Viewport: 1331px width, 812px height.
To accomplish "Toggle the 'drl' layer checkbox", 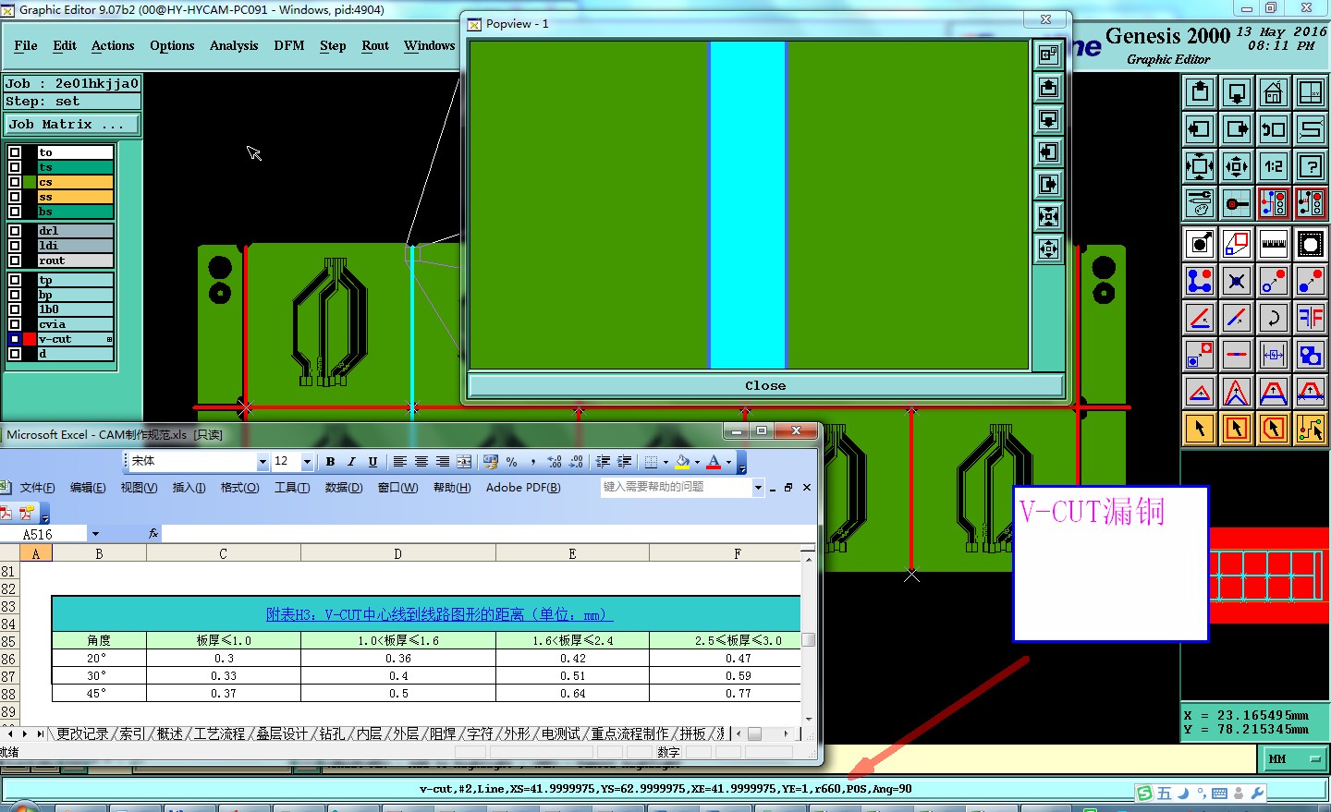I will click(15, 231).
